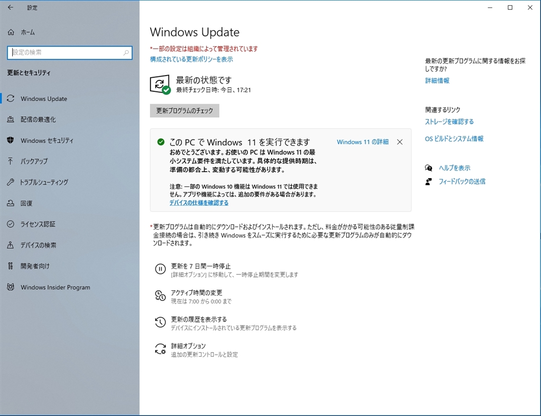541x416 pixels.
Task: Select 詳細オプション option text
Action: click(189, 346)
